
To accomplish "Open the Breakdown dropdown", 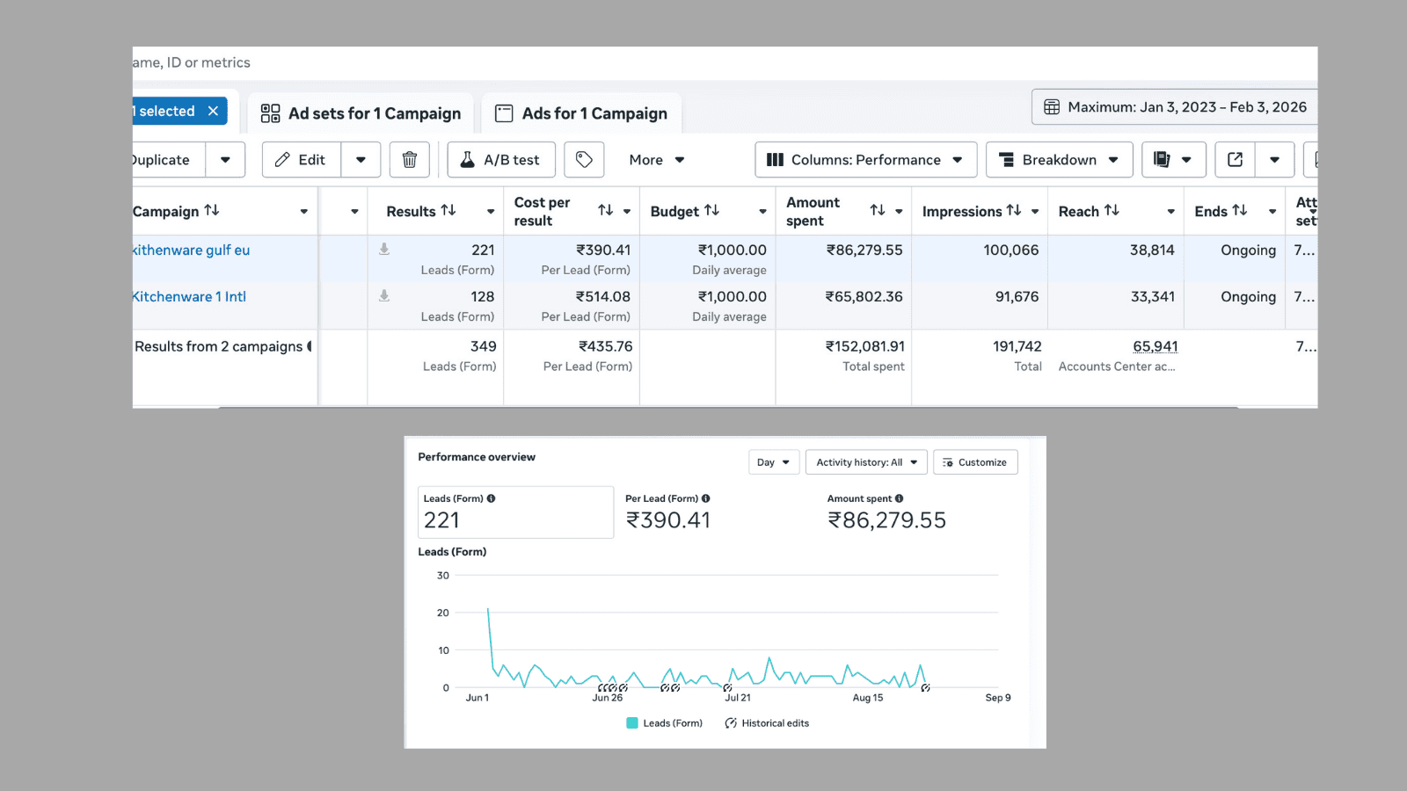I will [x=1060, y=160].
